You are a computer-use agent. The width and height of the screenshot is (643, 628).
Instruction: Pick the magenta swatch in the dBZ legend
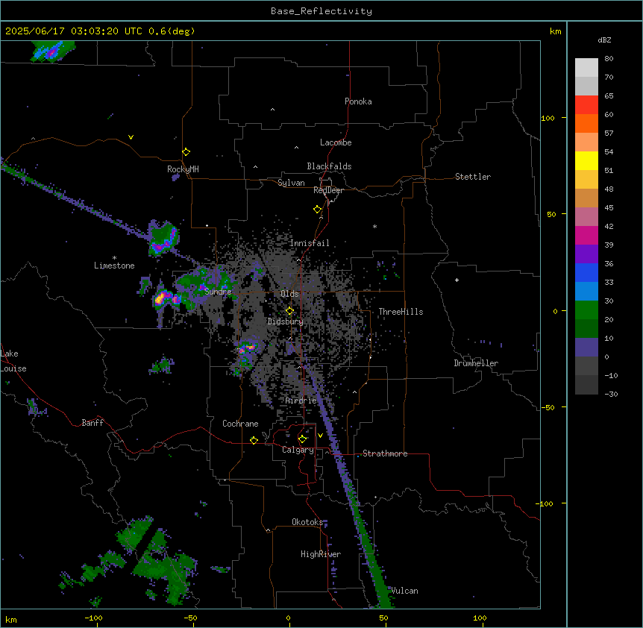coord(586,235)
